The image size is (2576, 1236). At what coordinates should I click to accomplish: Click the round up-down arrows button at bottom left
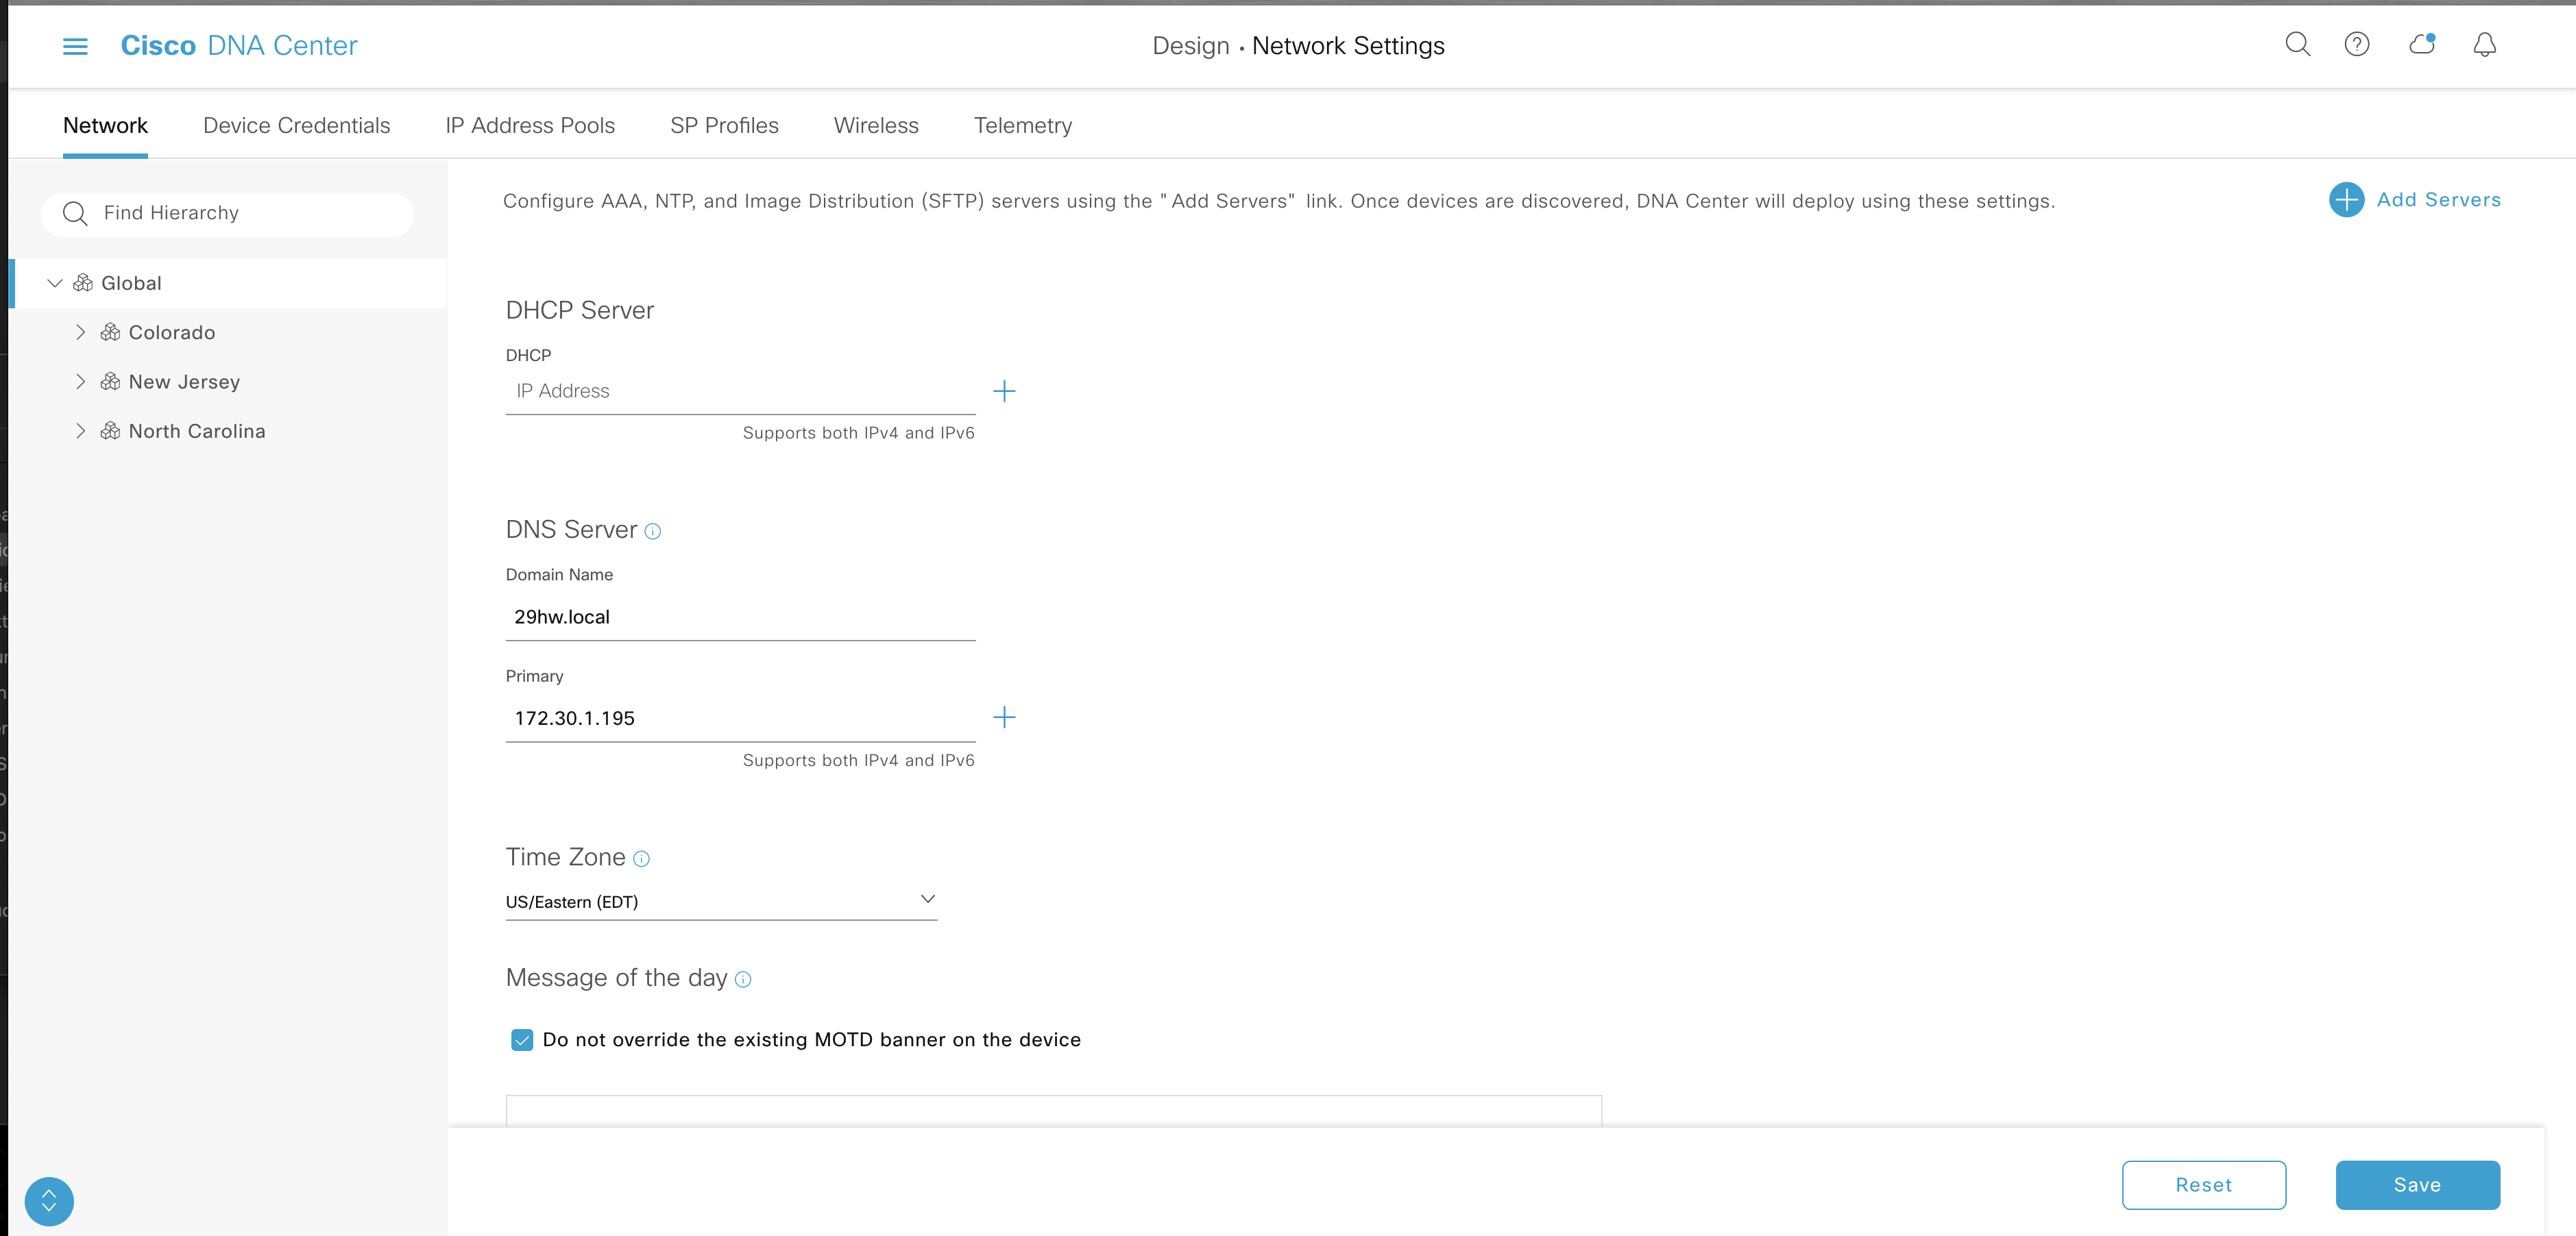tap(49, 1201)
